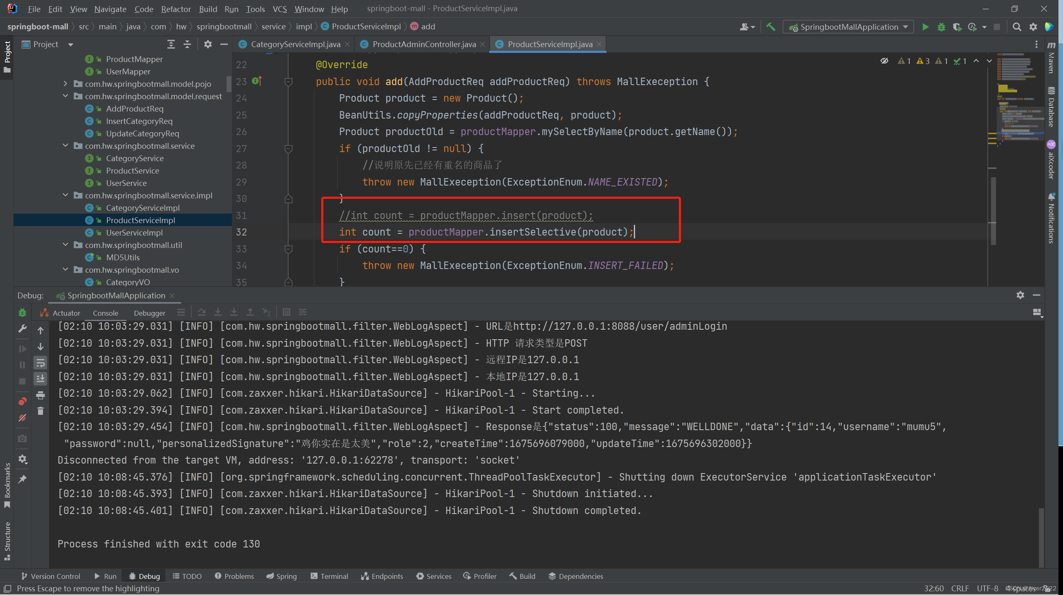1063x595 pixels.
Task: Click the clear console trash icon
Action: tap(41, 411)
